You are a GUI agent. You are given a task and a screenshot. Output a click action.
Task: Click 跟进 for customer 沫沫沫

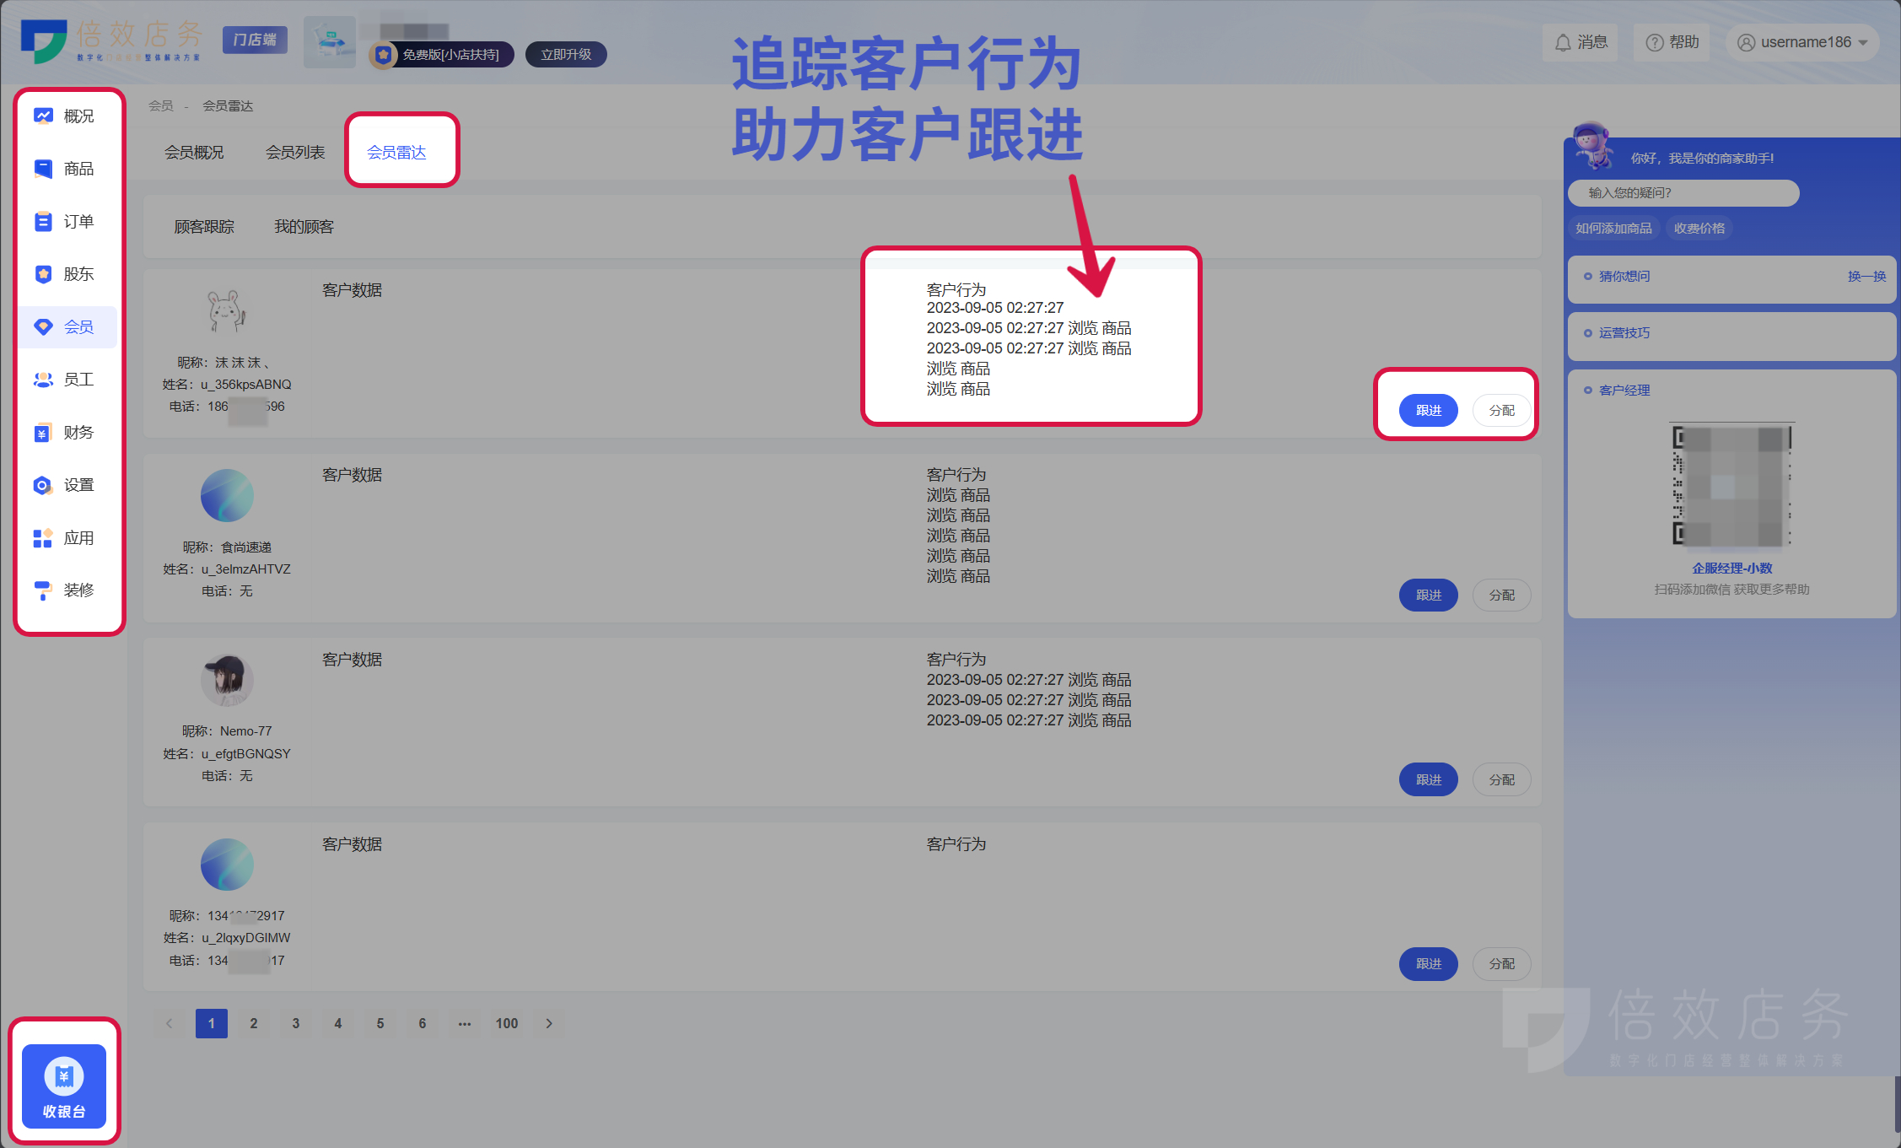pyautogui.click(x=1428, y=410)
